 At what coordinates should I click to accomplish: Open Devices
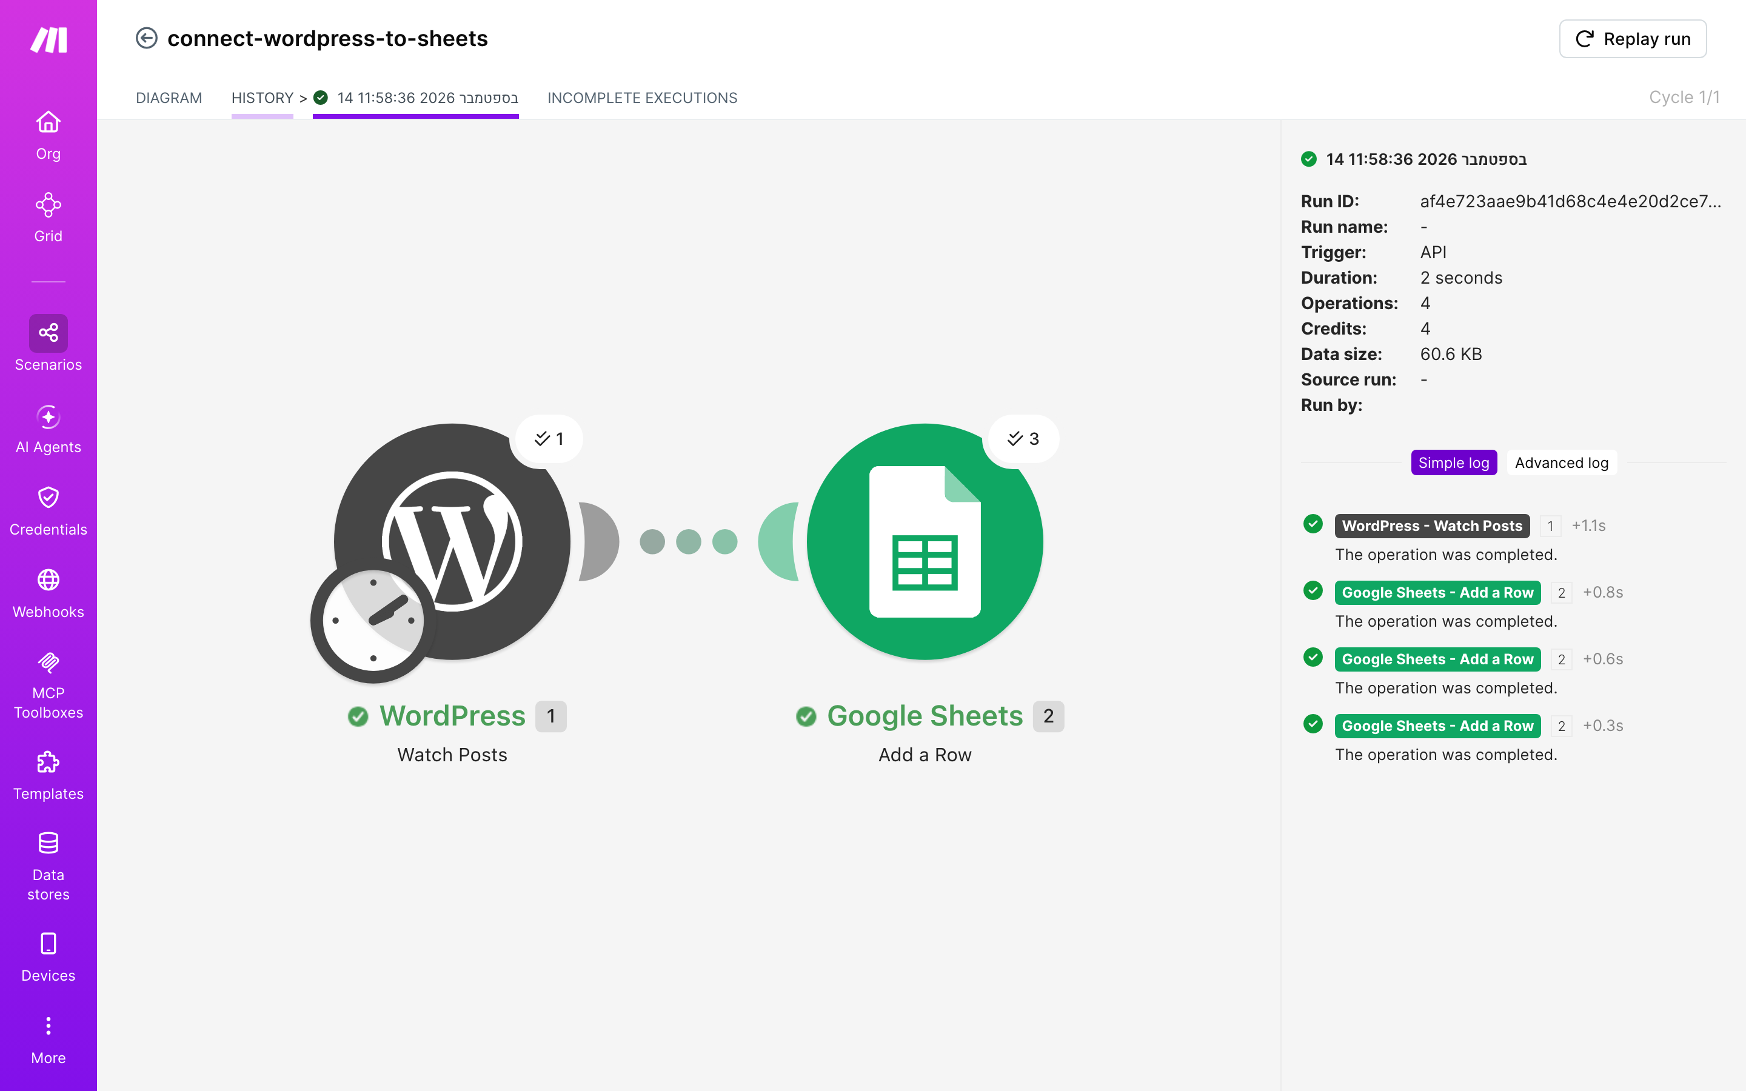tap(48, 958)
